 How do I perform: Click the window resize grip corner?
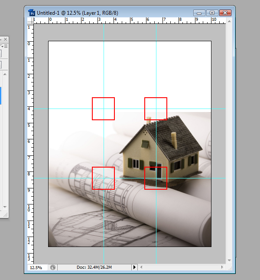pyautogui.click(x=230, y=268)
